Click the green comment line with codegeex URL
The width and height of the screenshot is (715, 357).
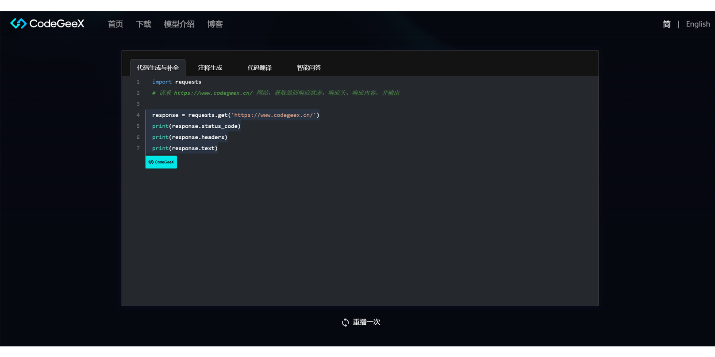(x=276, y=93)
